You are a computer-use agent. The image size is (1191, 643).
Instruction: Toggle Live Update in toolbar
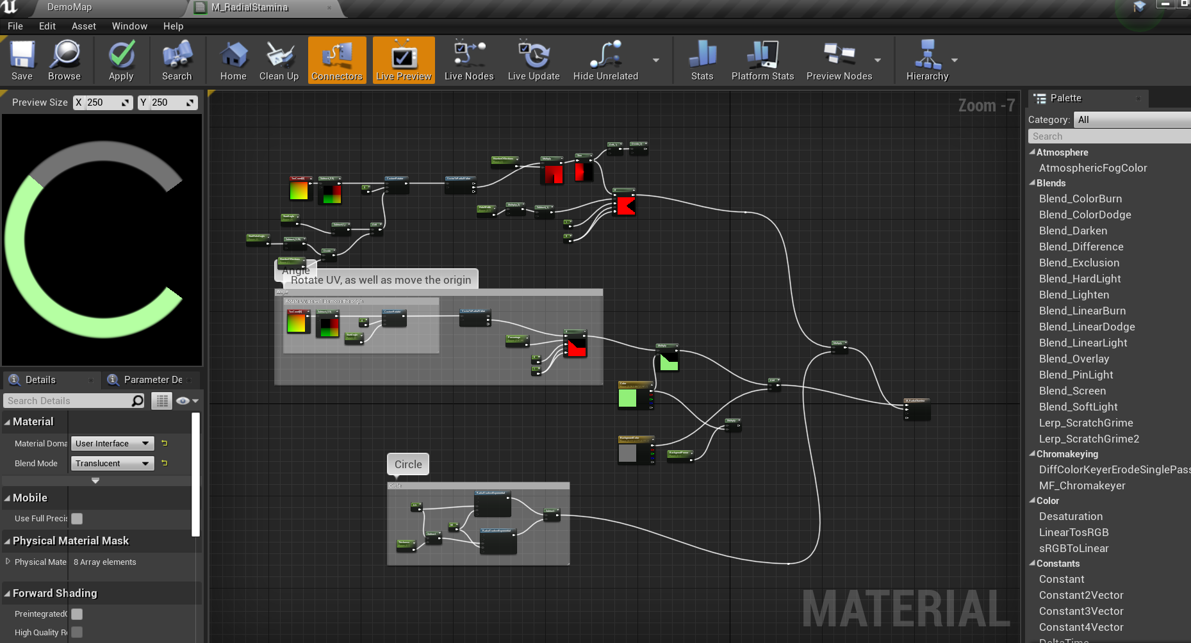click(534, 60)
